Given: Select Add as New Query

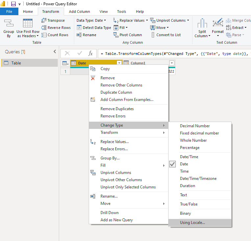Looking at the screenshot, I should (128, 220).
